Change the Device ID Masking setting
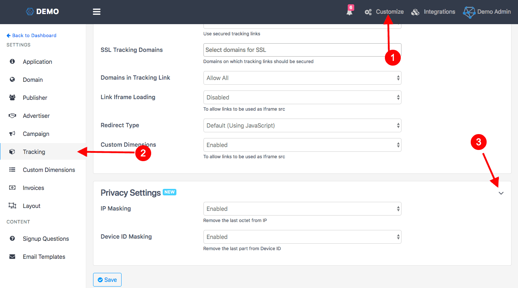This screenshot has width=518, height=288. [x=302, y=237]
